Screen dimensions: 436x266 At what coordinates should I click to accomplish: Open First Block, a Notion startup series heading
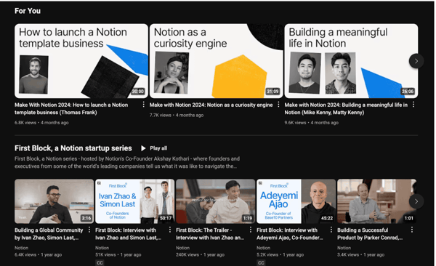pos(73,148)
